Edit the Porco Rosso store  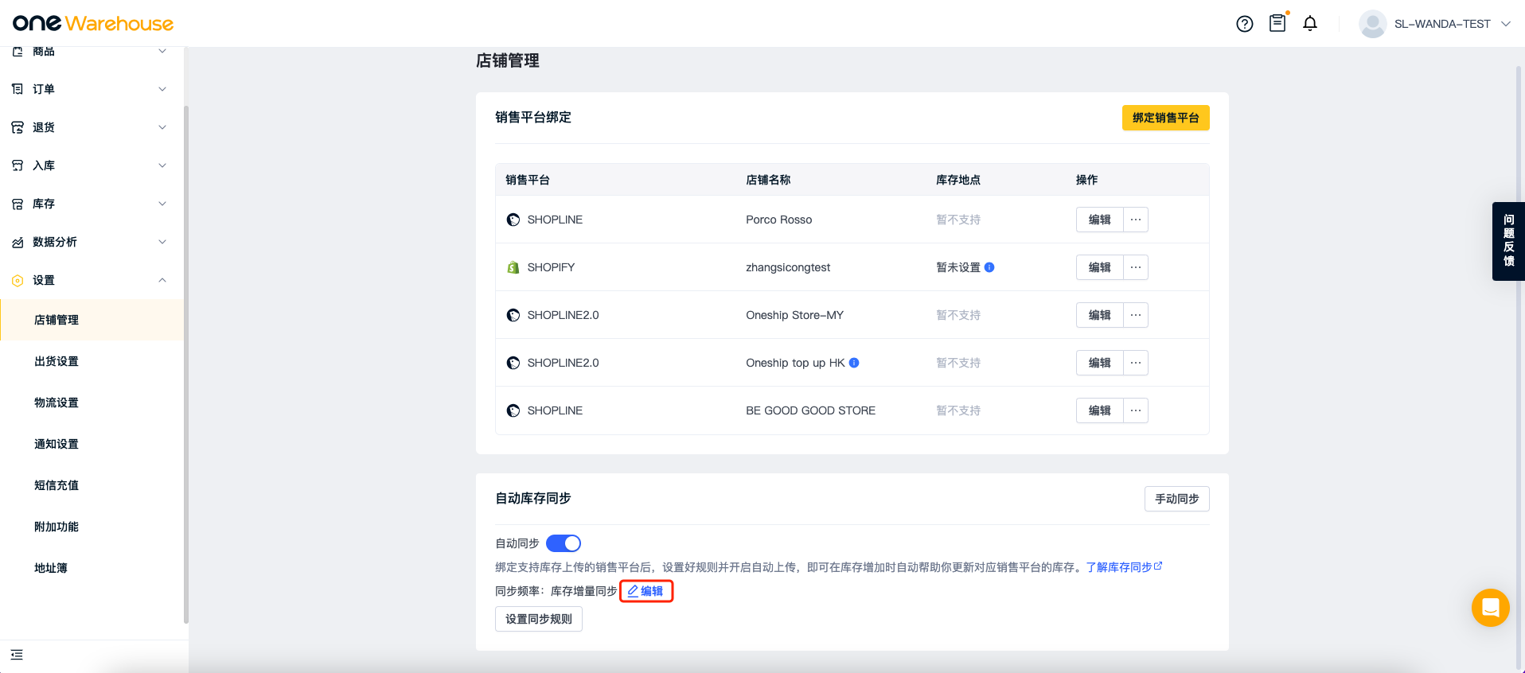1099,220
